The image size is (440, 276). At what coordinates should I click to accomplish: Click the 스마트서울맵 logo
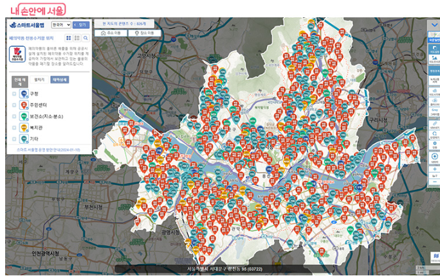pos(26,25)
